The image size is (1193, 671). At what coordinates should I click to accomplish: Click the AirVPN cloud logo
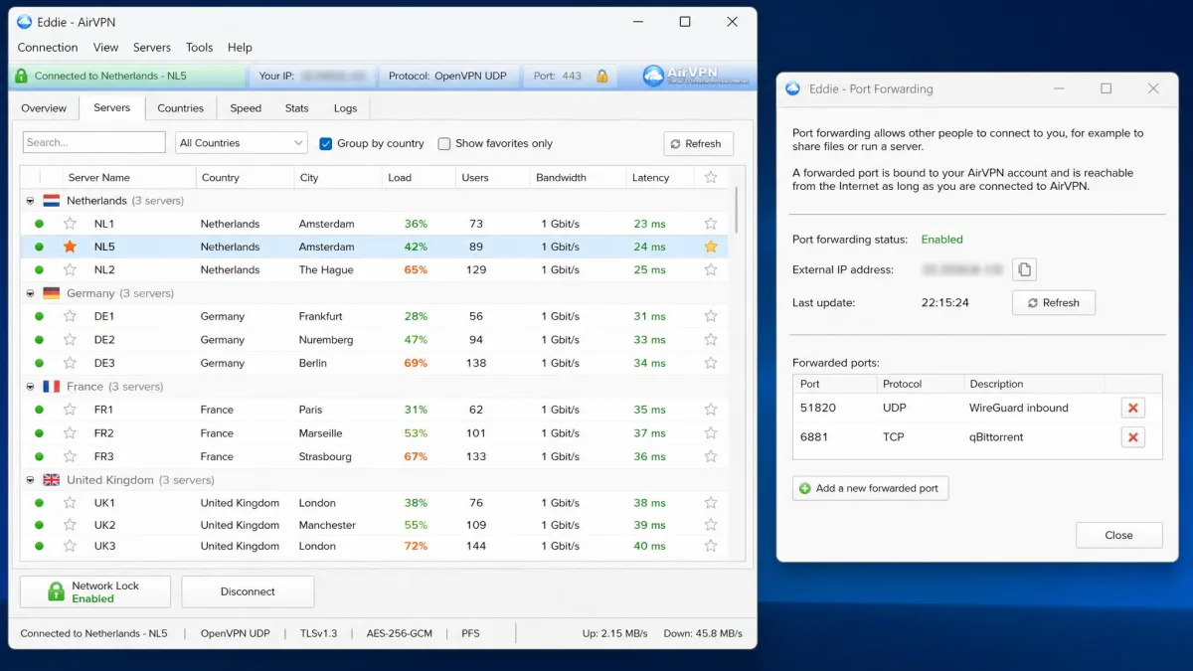point(653,76)
